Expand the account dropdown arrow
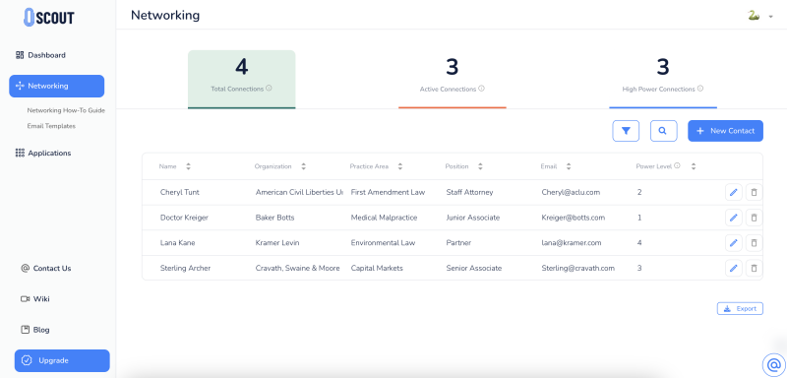 click(x=771, y=17)
